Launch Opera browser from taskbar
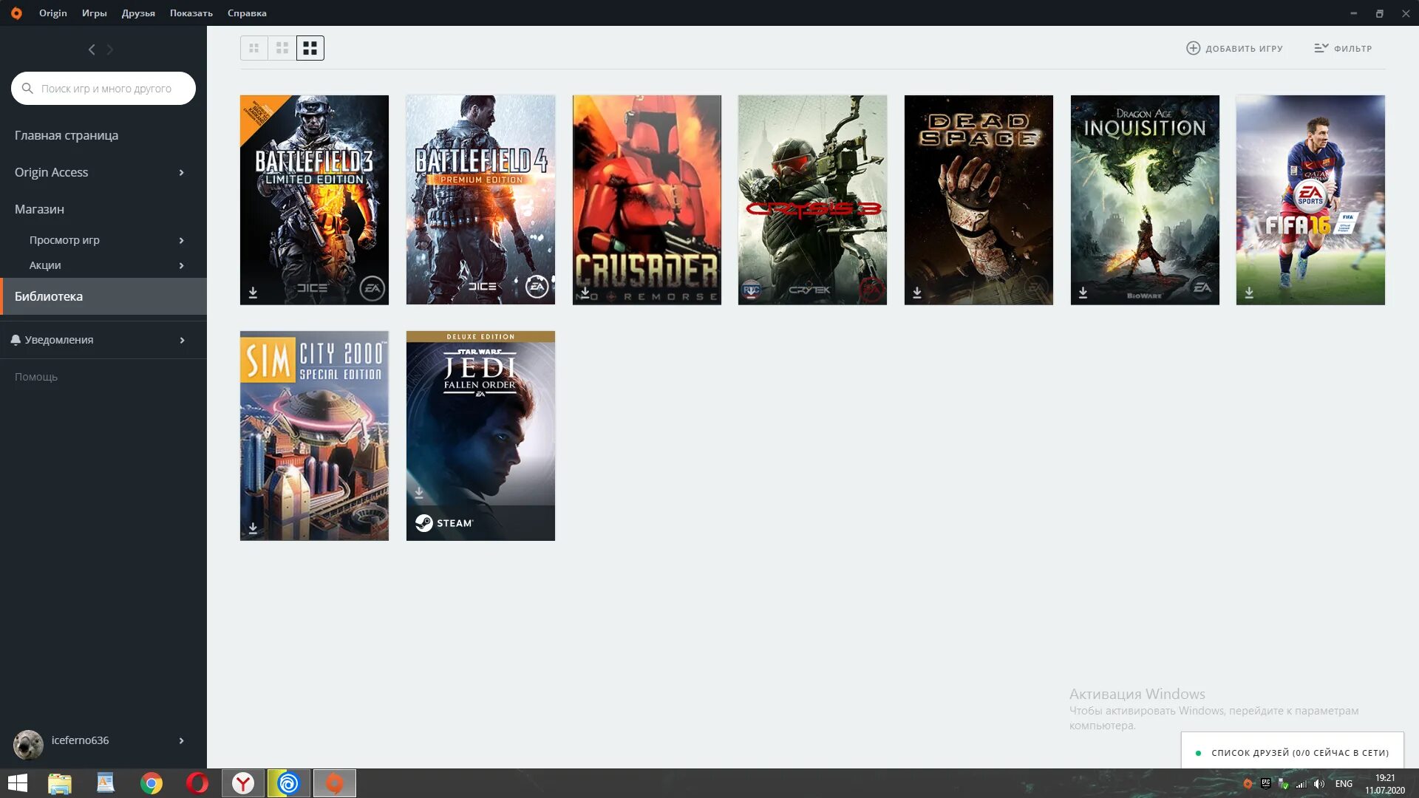Image resolution: width=1419 pixels, height=798 pixels. pyautogui.click(x=197, y=783)
